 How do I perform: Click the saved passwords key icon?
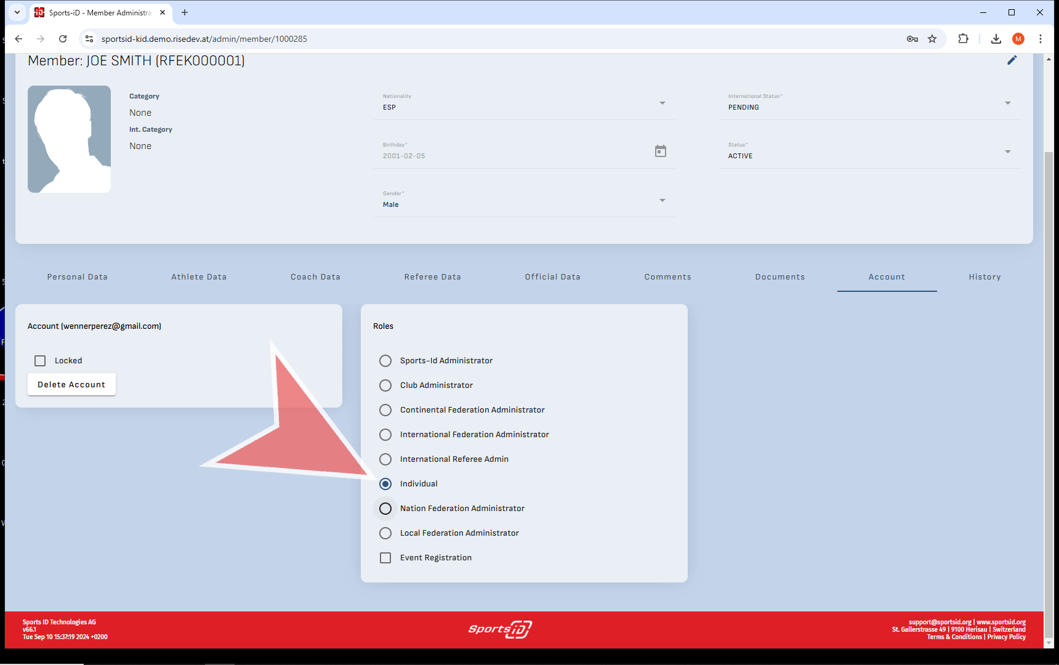point(912,39)
